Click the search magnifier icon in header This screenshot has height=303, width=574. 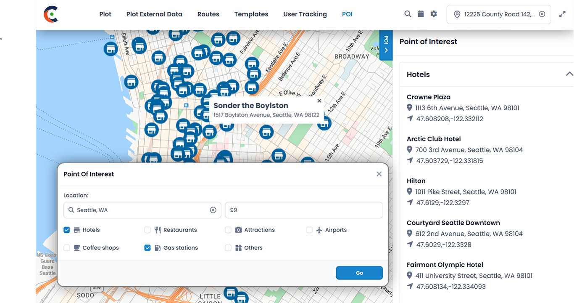point(408,14)
